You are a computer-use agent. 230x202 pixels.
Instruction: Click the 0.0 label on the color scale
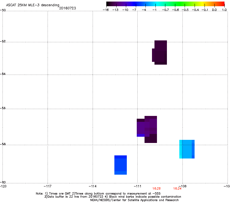(x=214, y=10)
